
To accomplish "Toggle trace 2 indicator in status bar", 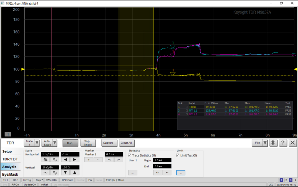I will tap(286, 180).
